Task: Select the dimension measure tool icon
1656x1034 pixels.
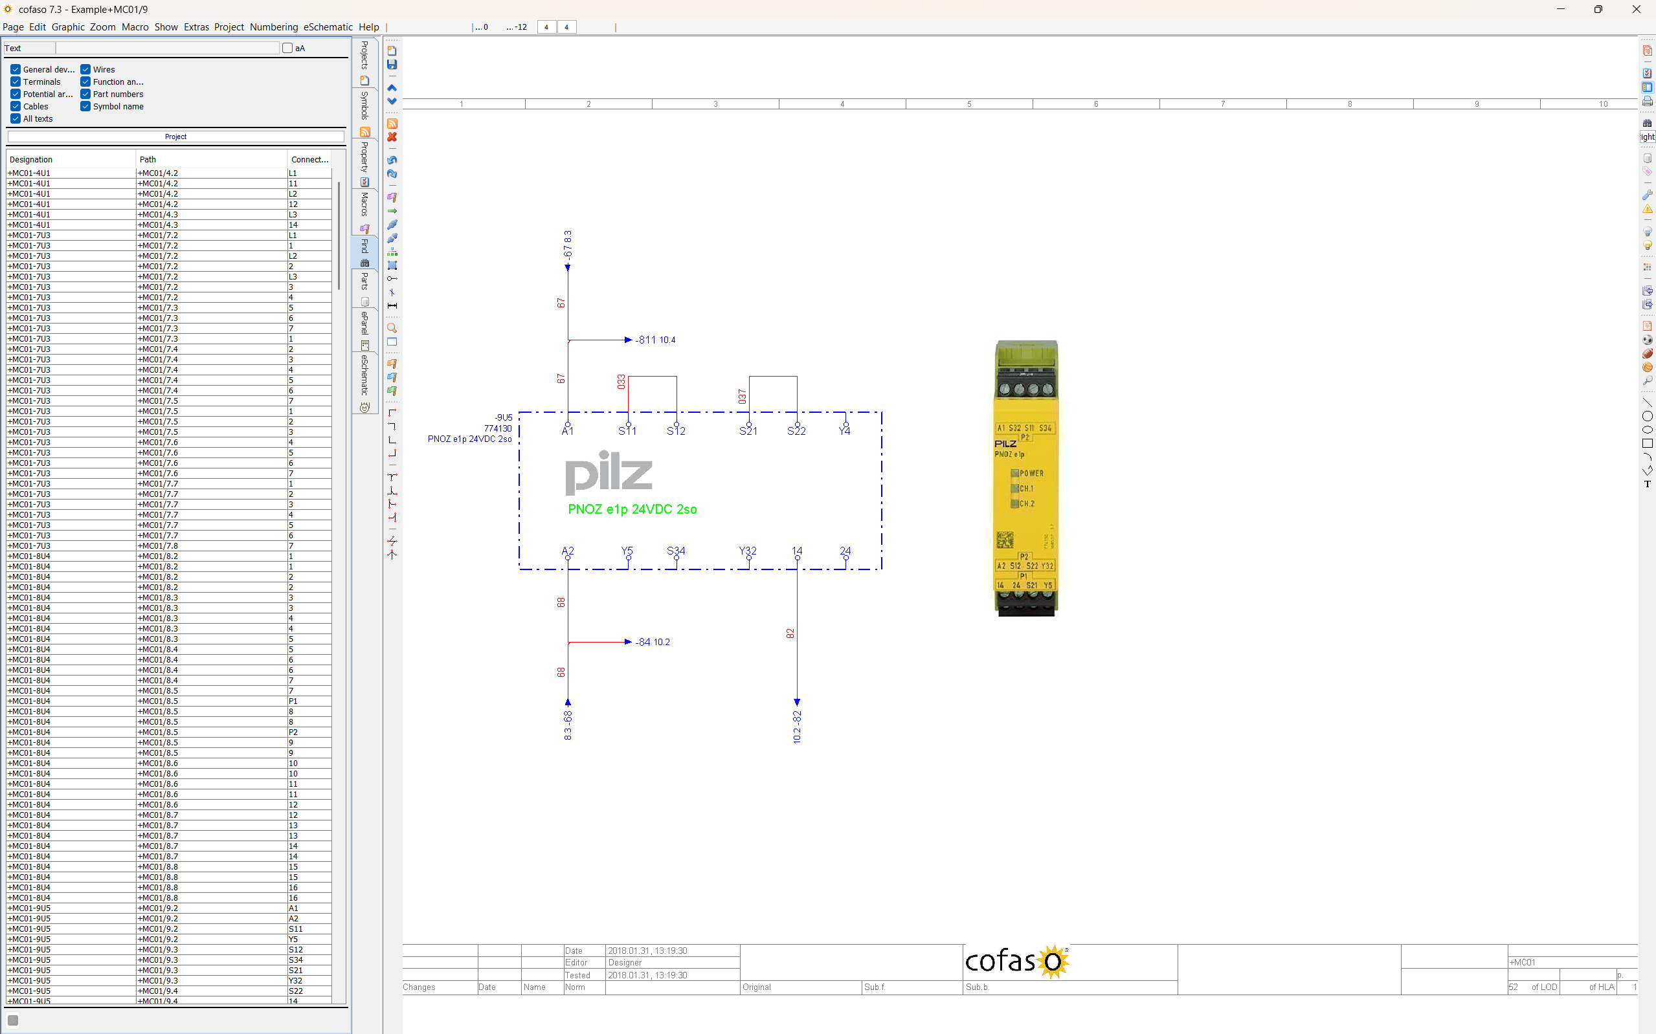Action: tap(392, 305)
